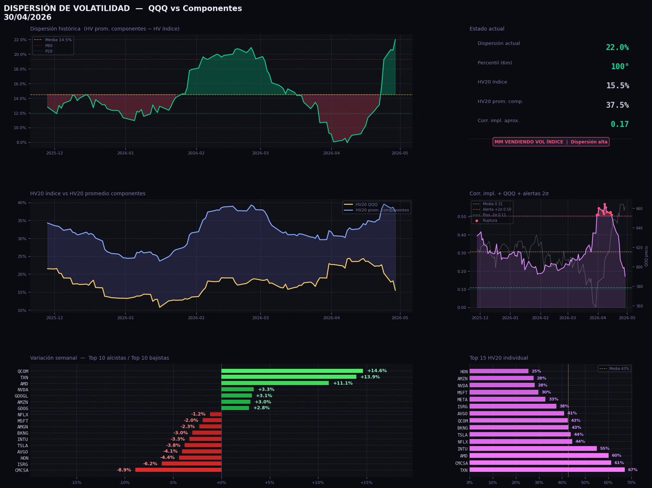Click the -2.0% label for MSFT
Image resolution: width=652 pixels, height=488 pixels.
(x=191, y=421)
